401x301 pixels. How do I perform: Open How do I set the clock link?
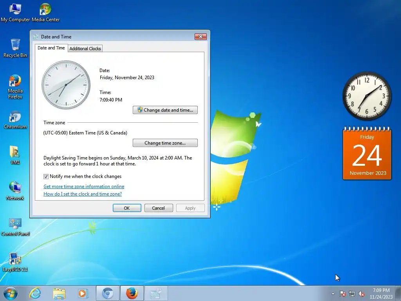pyautogui.click(x=83, y=194)
